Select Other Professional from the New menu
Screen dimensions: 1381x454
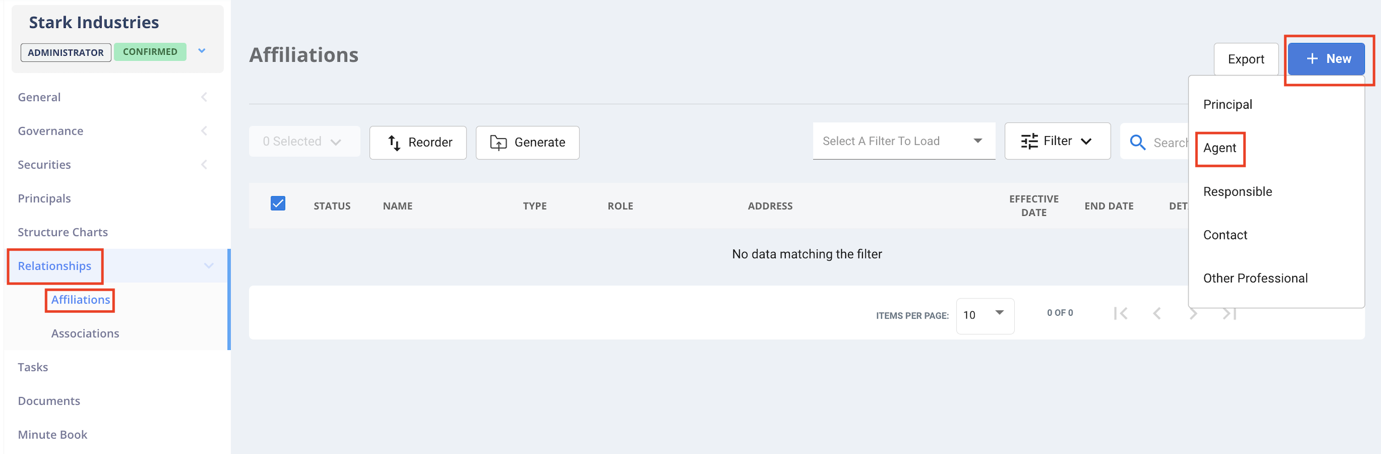click(x=1255, y=278)
